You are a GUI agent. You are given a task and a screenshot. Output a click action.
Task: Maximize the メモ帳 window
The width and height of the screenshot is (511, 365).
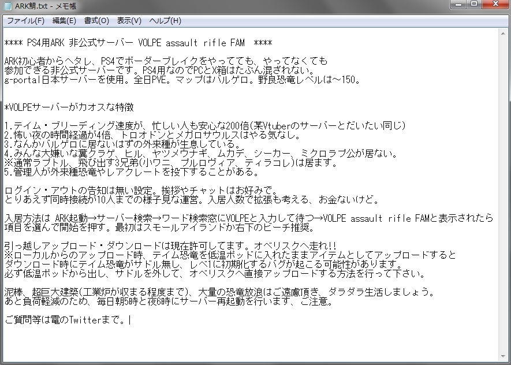tap(474, 4)
